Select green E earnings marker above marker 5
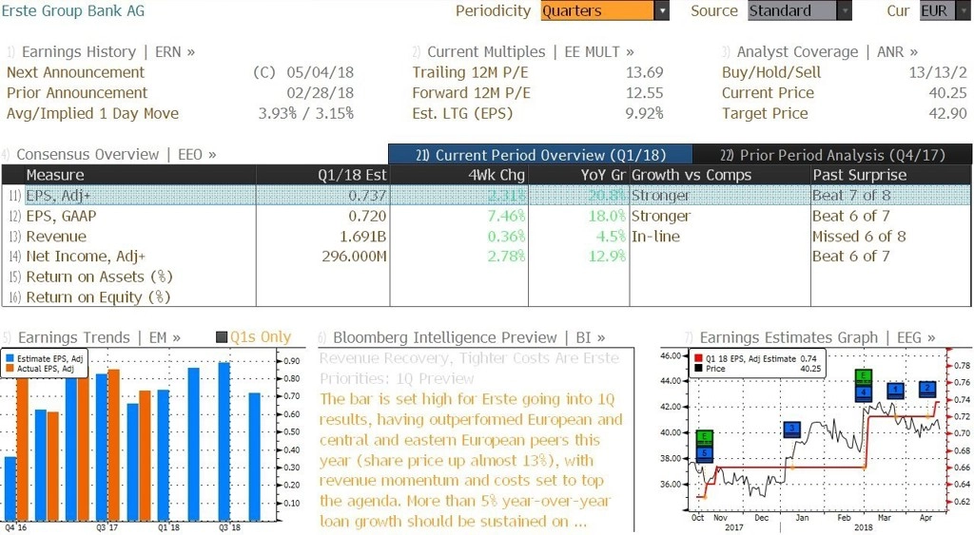The width and height of the screenshot is (974, 535). (705, 438)
